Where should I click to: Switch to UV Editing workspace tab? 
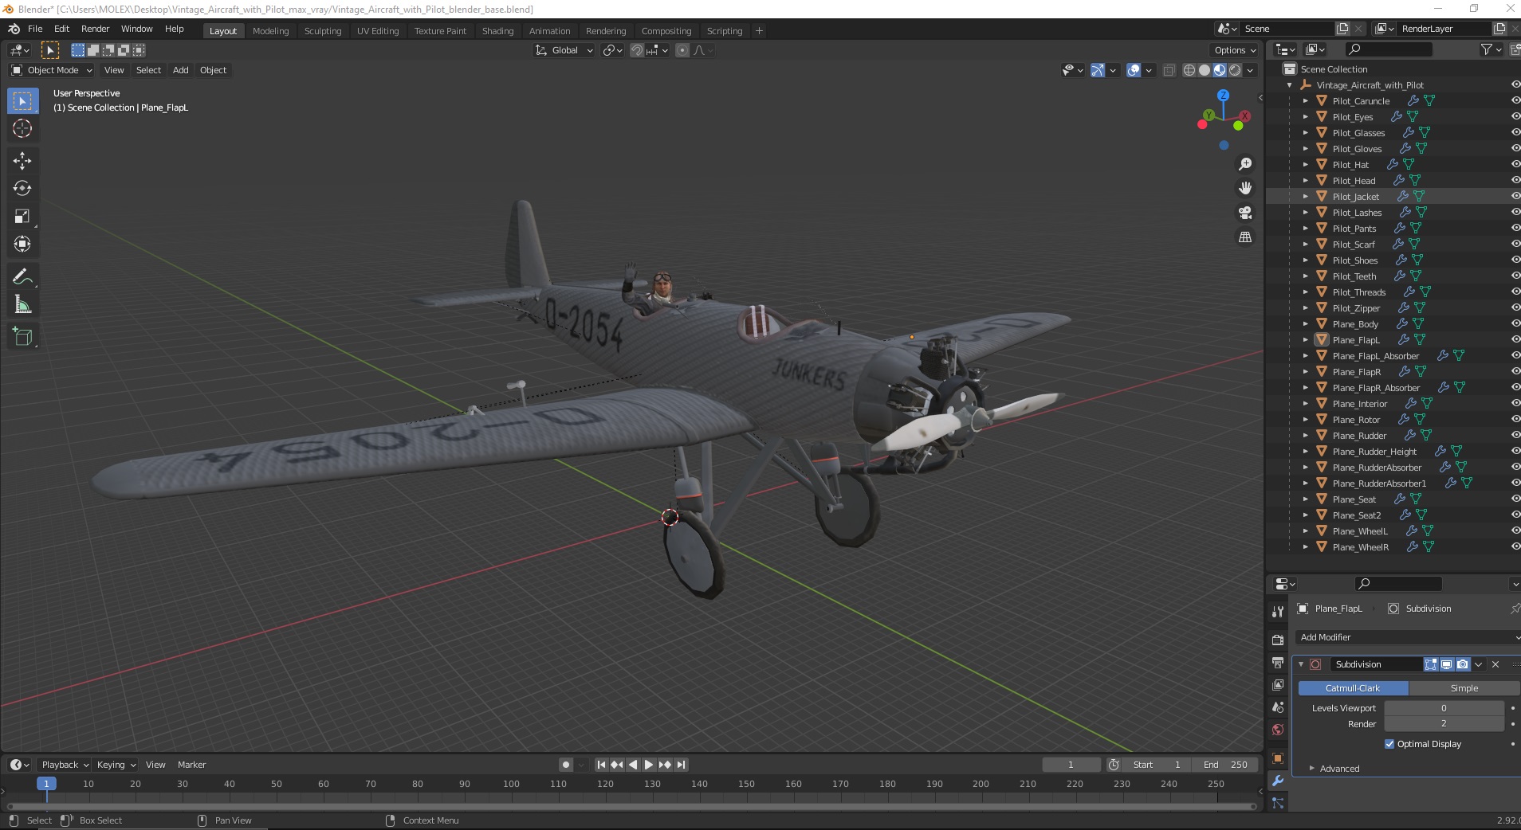coord(378,31)
